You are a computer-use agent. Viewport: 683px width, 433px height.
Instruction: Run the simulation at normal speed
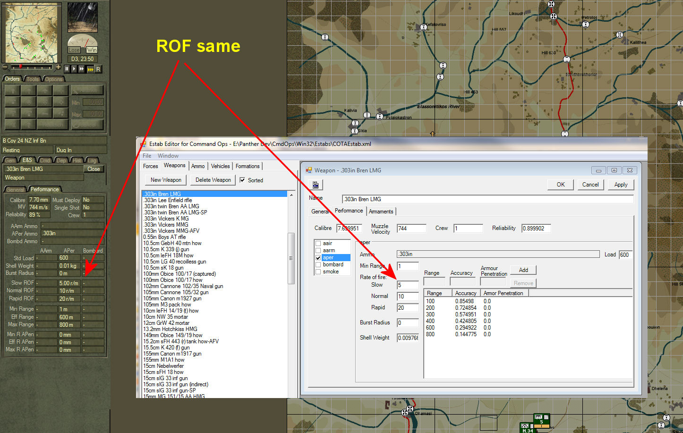[x=74, y=69]
